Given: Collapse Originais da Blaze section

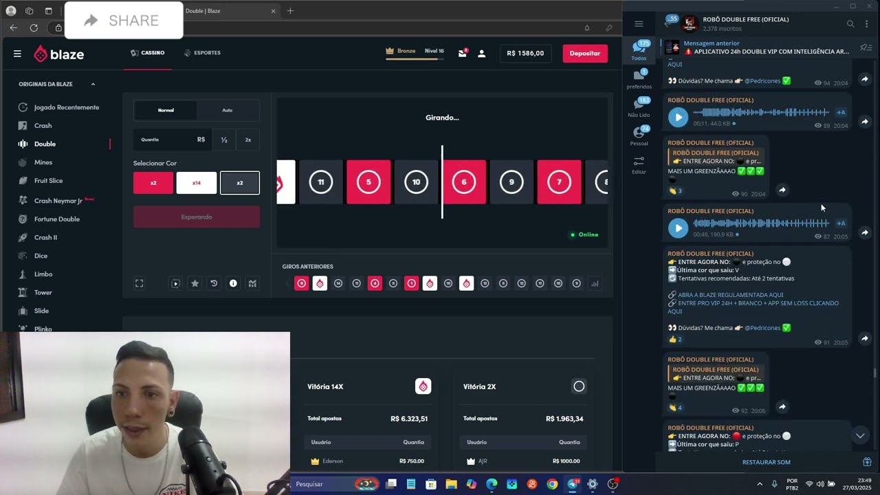Looking at the screenshot, I should [x=93, y=84].
